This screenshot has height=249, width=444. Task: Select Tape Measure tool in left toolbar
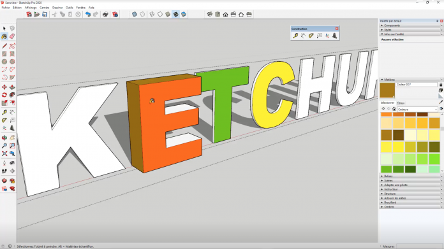(4, 112)
